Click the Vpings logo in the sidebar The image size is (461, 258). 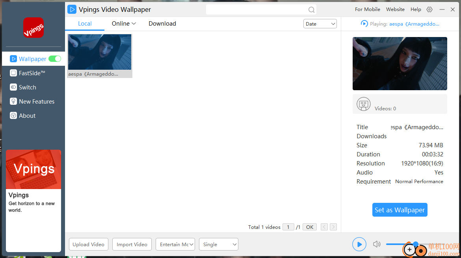pos(33,28)
